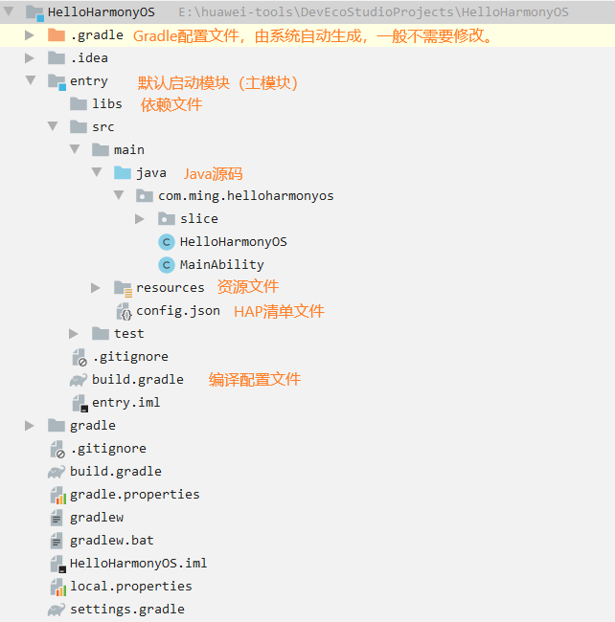615x622 pixels.
Task: Collapse the com.ming.helloharmonyos package arrow
Action: pyautogui.click(x=119, y=195)
